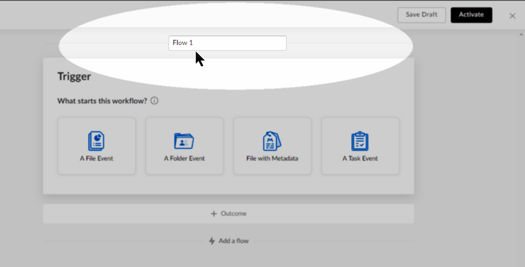
Task: Select the A Folder Event trigger card
Action: tap(185, 146)
